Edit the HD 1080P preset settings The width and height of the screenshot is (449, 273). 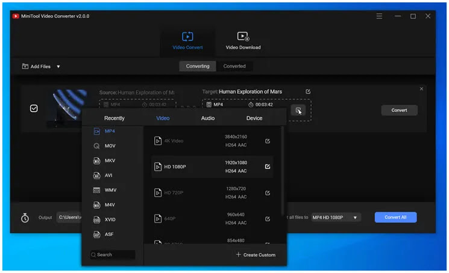pyautogui.click(x=268, y=167)
